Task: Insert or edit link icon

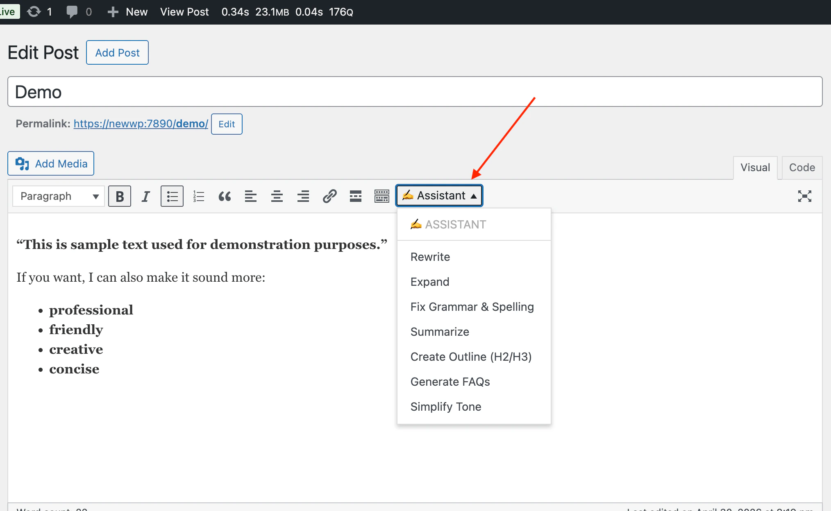Action: (x=329, y=196)
